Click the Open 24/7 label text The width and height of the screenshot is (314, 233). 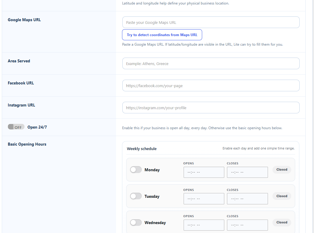click(x=37, y=127)
